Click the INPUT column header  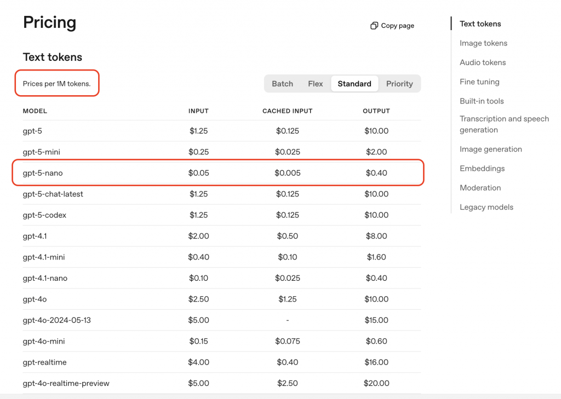[198, 111]
